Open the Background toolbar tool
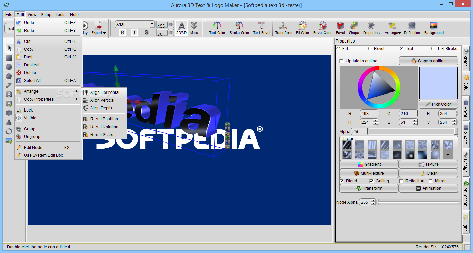473x253 pixels. [434, 28]
